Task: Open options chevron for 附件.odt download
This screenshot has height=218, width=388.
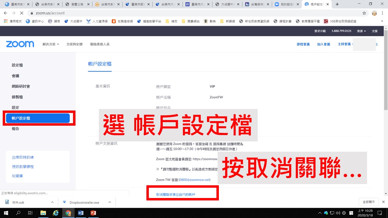Action: pyautogui.click(x=52, y=202)
